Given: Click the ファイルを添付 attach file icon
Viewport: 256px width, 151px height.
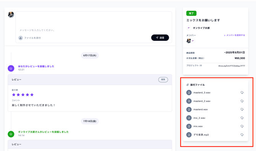Looking at the screenshot, I should tap(20, 38).
